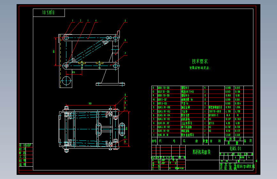Click the 'BJN5.01-04' code cell

(x=164, y=115)
